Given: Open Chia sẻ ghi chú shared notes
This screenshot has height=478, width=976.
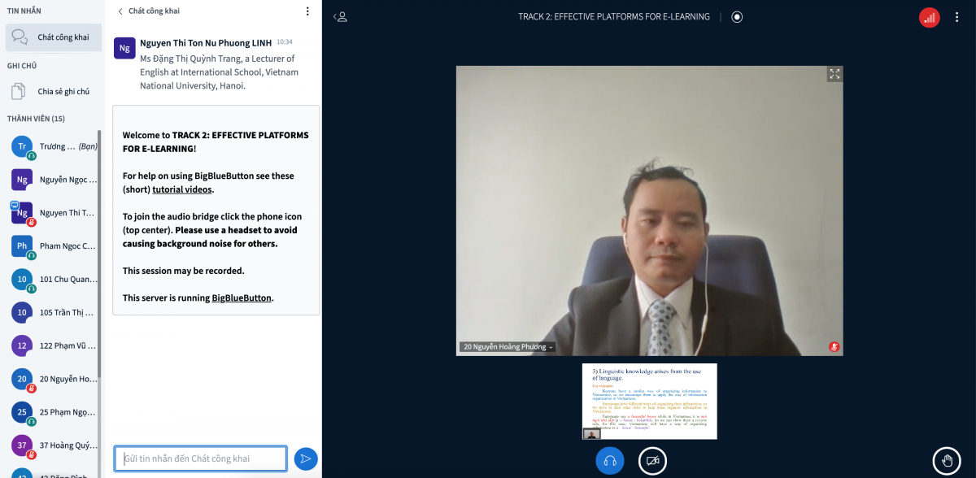Looking at the screenshot, I should [52, 91].
